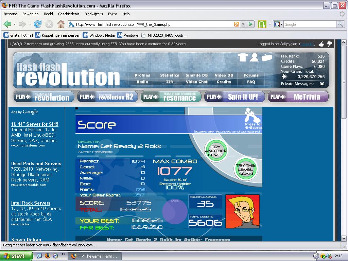The height and width of the screenshot is (261, 348).
Task: Click the Grand Total arrow icon
Action: coord(284,77)
